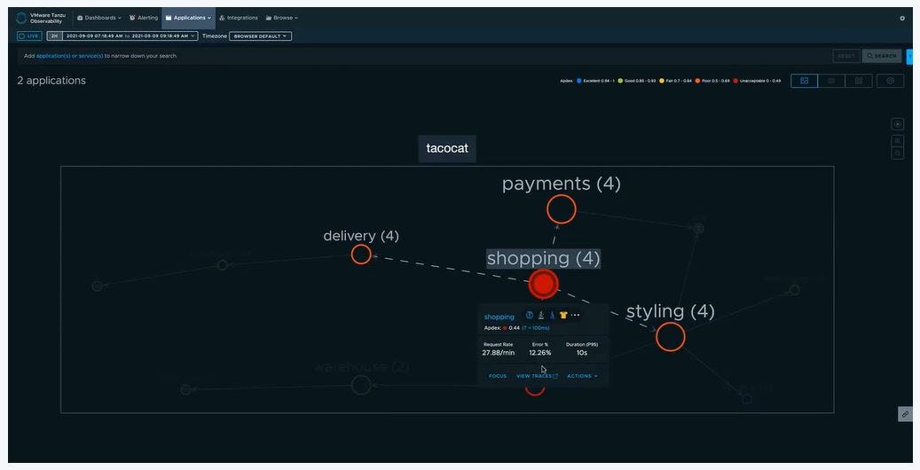Click the shopping service red node

click(x=543, y=284)
